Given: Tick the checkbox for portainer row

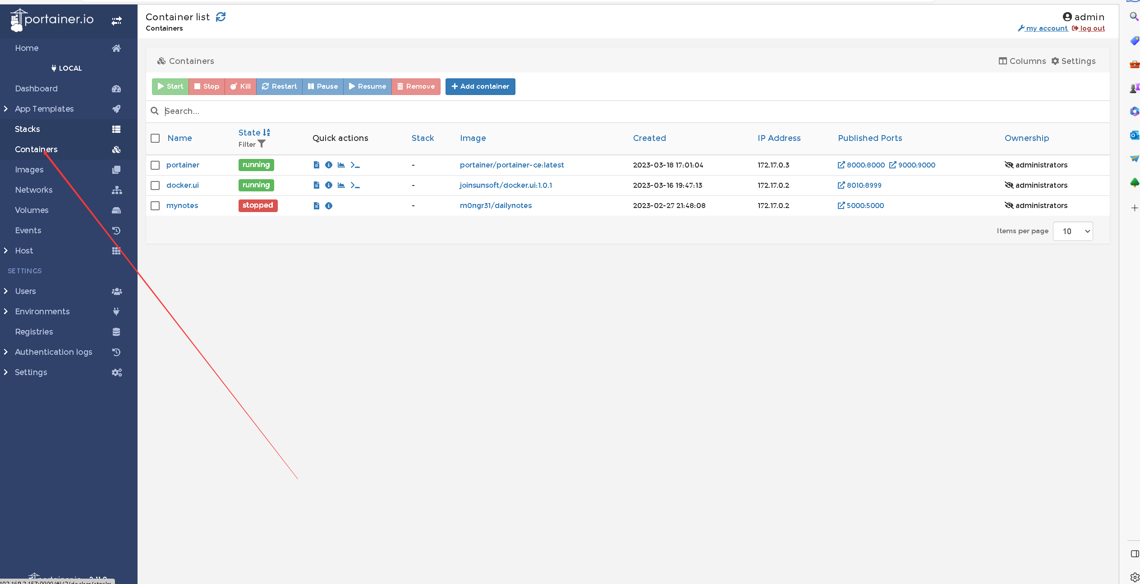Looking at the screenshot, I should 155,165.
